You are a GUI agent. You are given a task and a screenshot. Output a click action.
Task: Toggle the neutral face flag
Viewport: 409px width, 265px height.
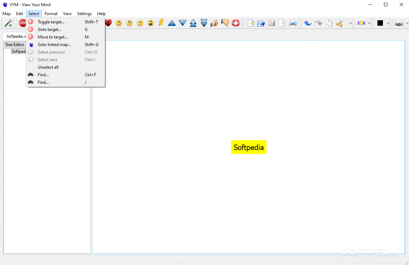pyautogui.click(x=140, y=23)
